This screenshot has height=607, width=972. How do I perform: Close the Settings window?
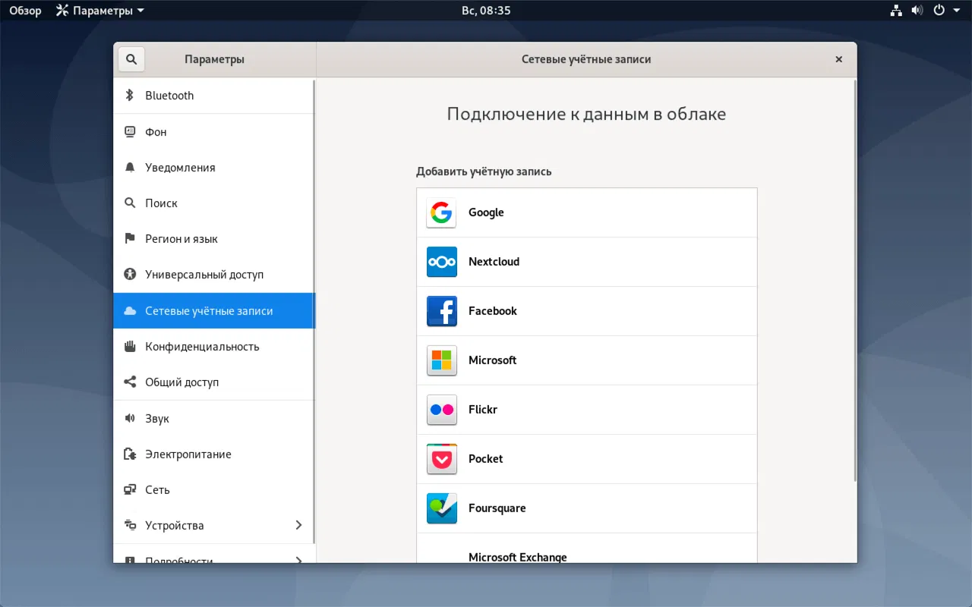[839, 59]
